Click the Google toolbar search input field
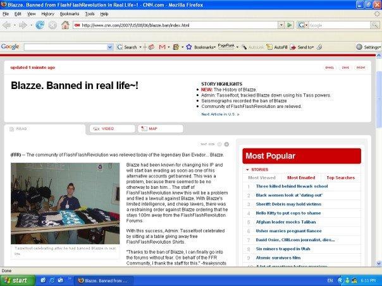Image resolution: width=382 pixels, height=286 pixels. point(66,47)
